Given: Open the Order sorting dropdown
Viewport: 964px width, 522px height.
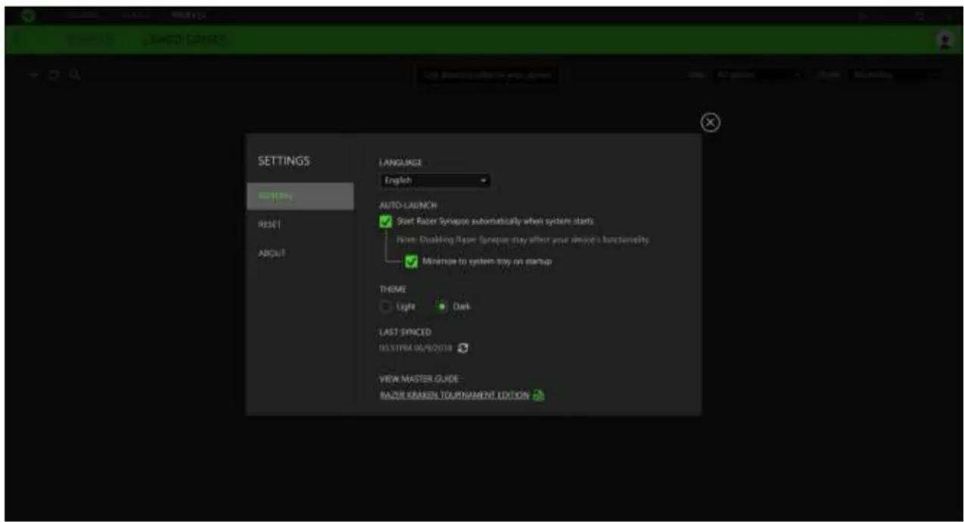Looking at the screenshot, I should point(895,76).
